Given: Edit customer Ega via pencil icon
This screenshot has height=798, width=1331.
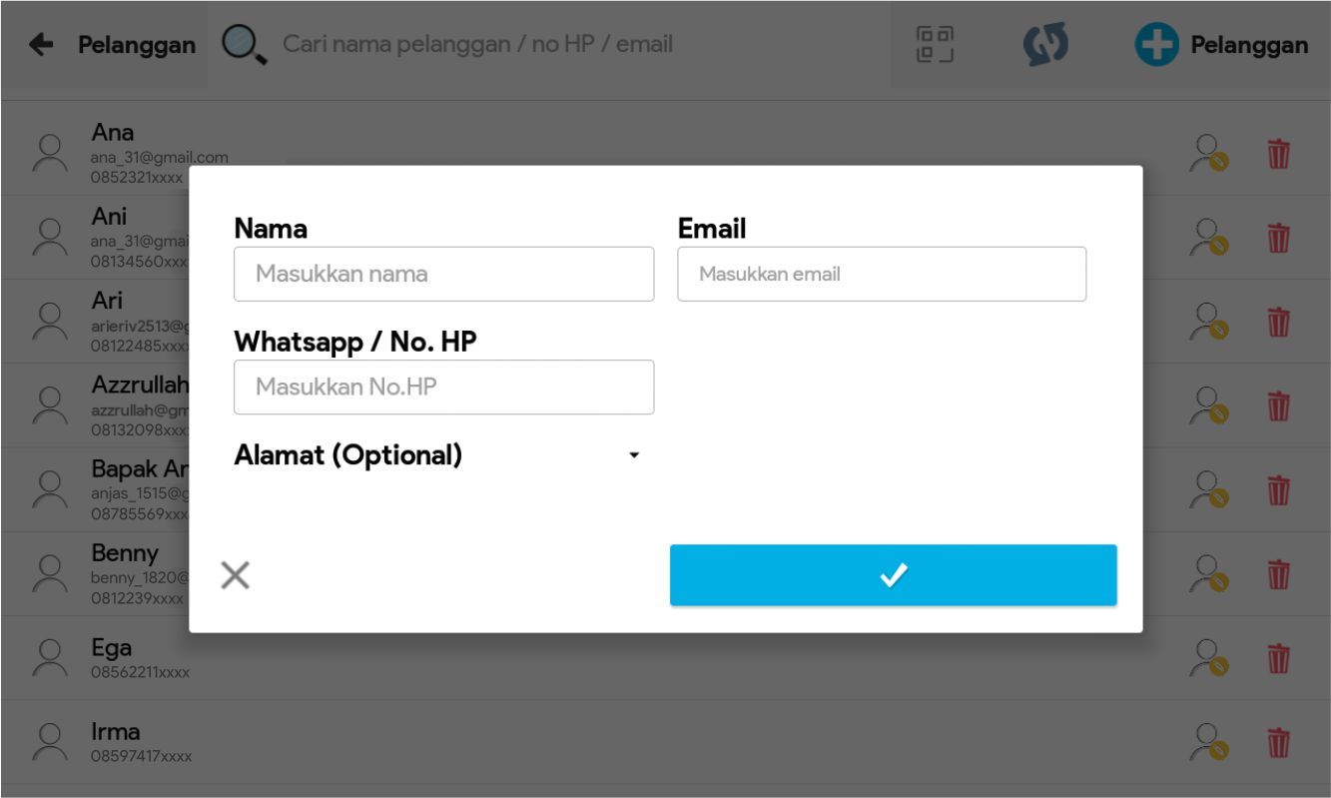Looking at the screenshot, I should (1209, 658).
